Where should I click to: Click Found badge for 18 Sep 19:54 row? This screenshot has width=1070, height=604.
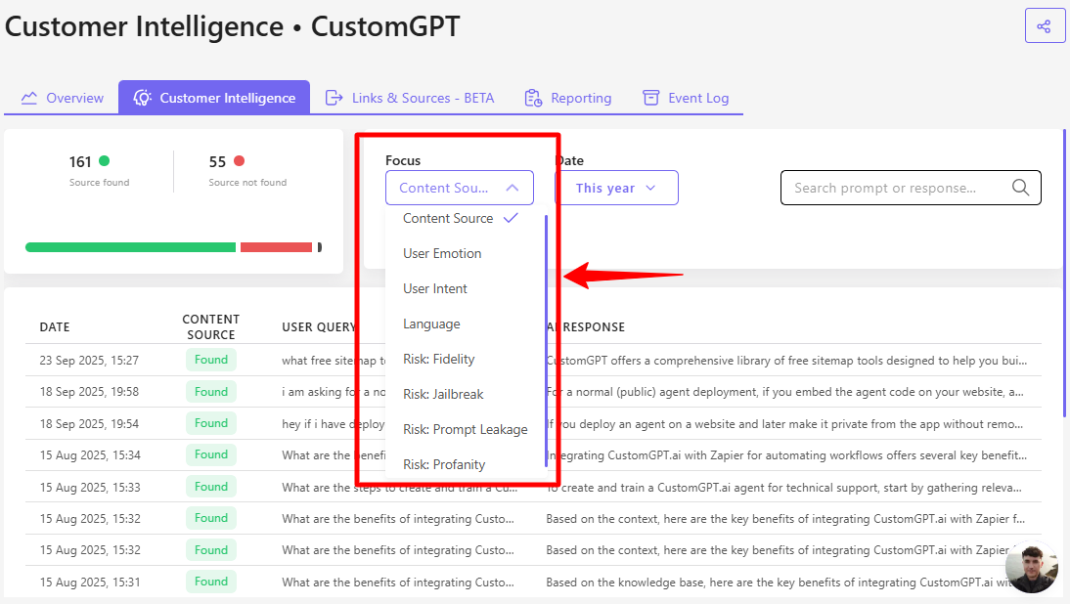[211, 423]
